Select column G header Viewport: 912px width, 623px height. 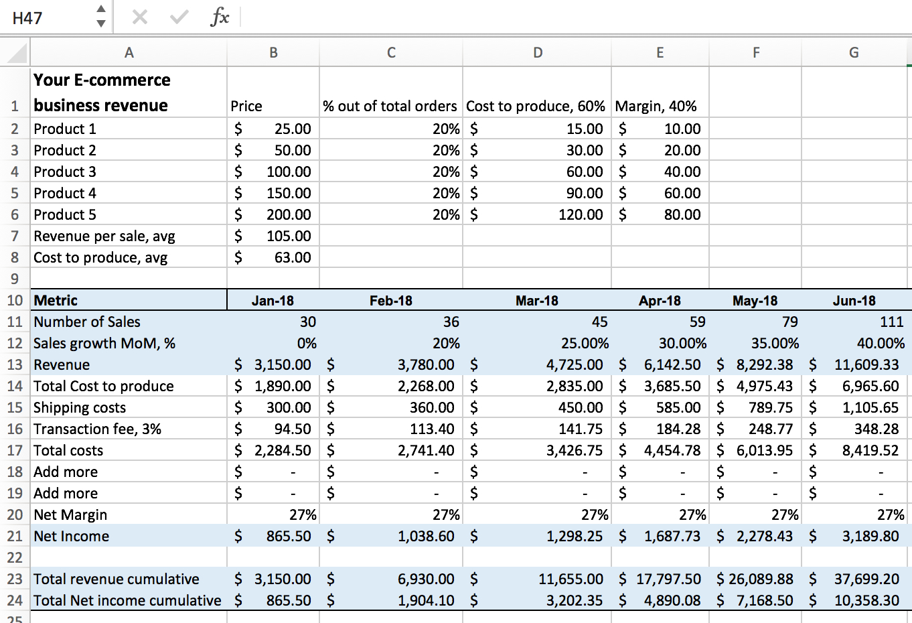(x=854, y=52)
